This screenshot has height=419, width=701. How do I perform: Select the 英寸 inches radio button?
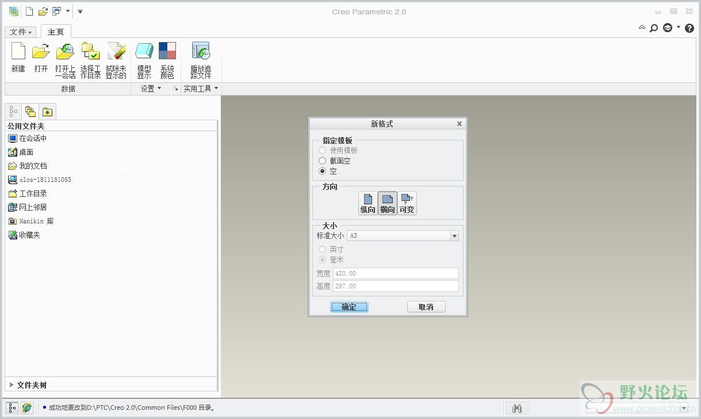[x=322, y=249]
